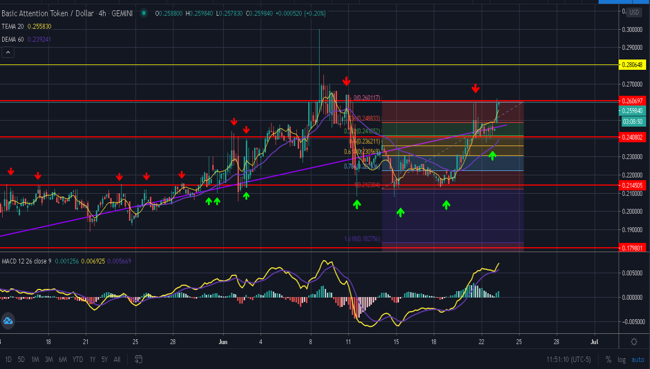The height and width of the screenshot is (369, 650).
Task: Click the Jun label on the time axis
Action: click(x=223, y=342)
